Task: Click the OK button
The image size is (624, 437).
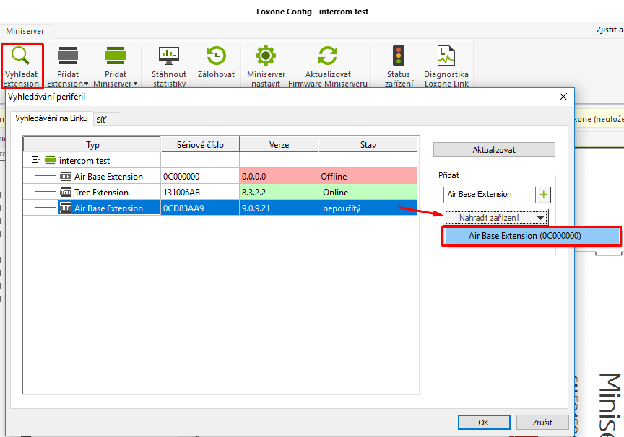Action: [483, 423]
